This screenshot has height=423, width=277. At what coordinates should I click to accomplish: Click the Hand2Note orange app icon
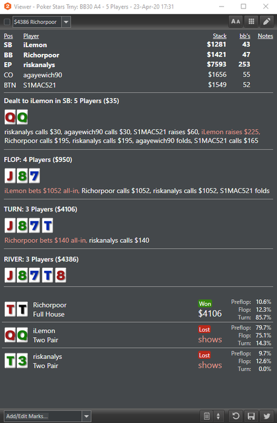coord(8,6)
